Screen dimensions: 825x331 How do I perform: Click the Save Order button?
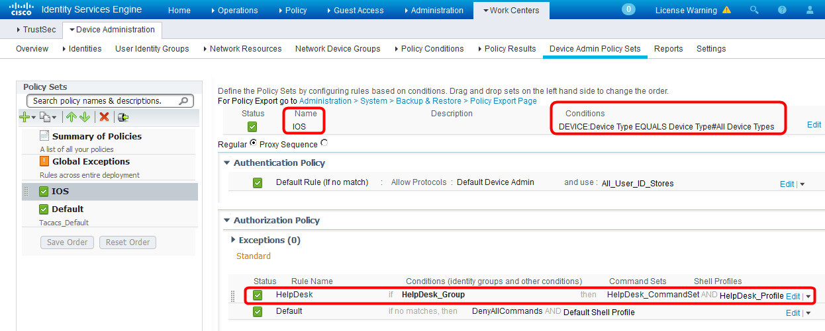coord(68,242)
